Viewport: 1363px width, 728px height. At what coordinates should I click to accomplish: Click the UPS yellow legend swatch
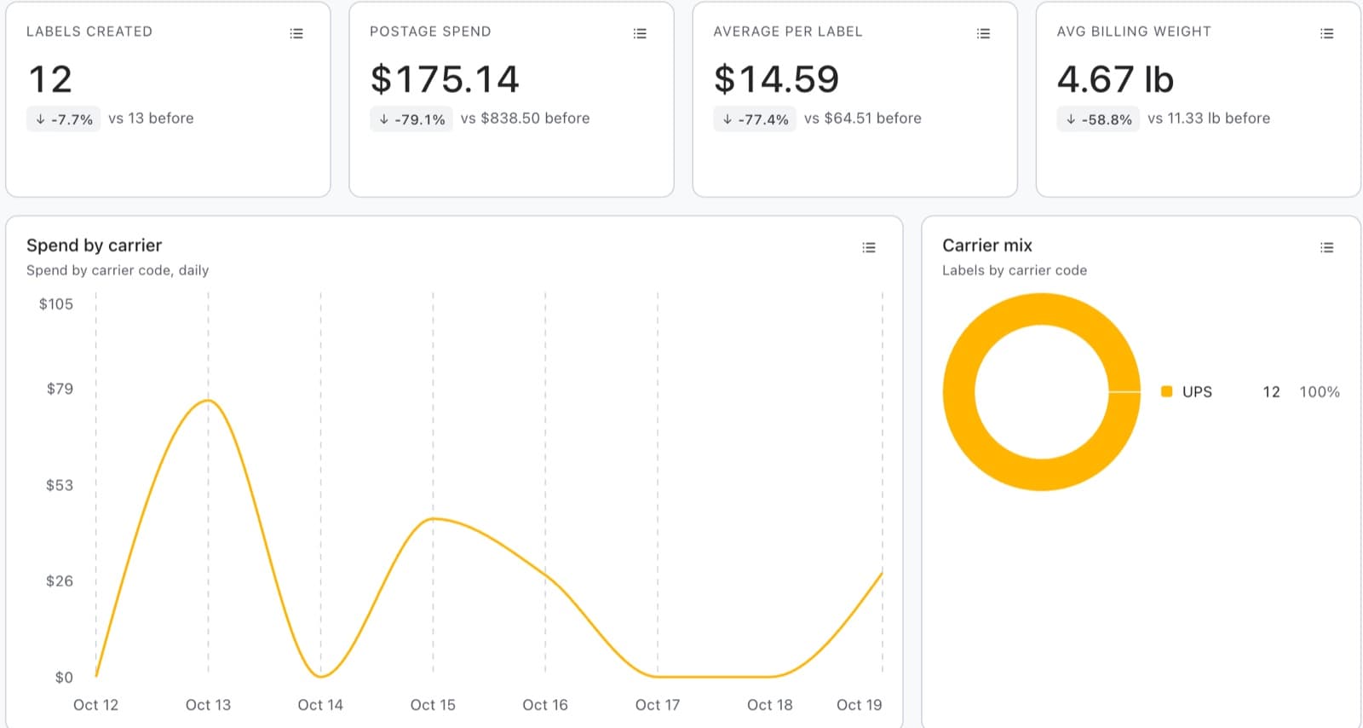[1166, 391]
